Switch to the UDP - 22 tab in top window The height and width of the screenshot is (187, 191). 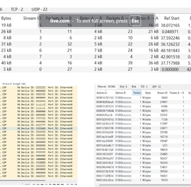(39, 9)
